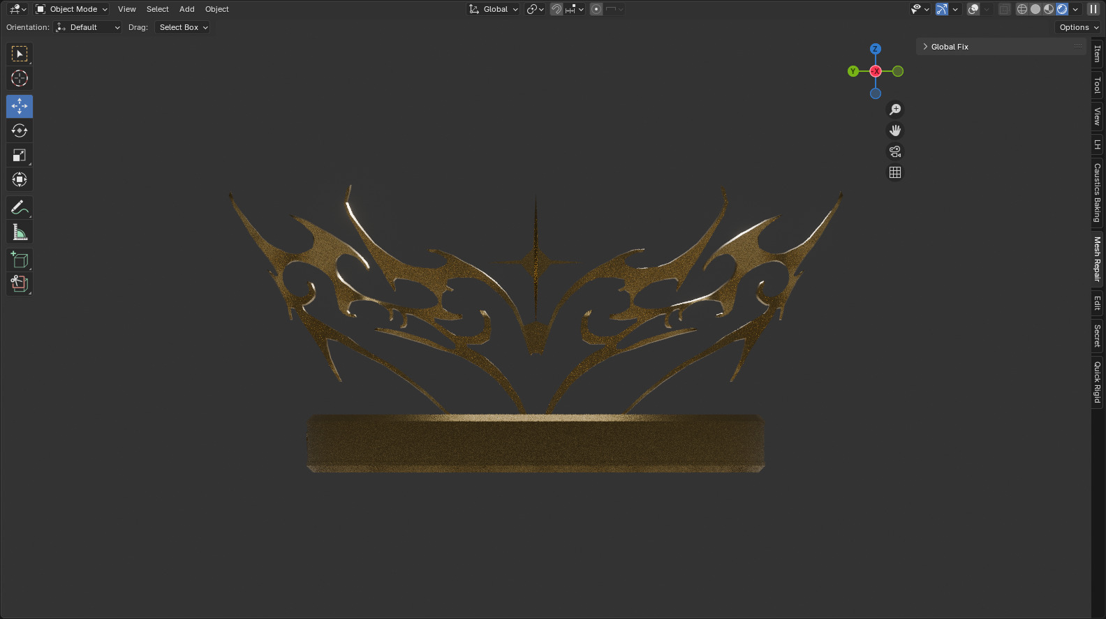1106x619 pixels.
Task: Open the gizmo options dropdown arrow
Action: [955, 9]
